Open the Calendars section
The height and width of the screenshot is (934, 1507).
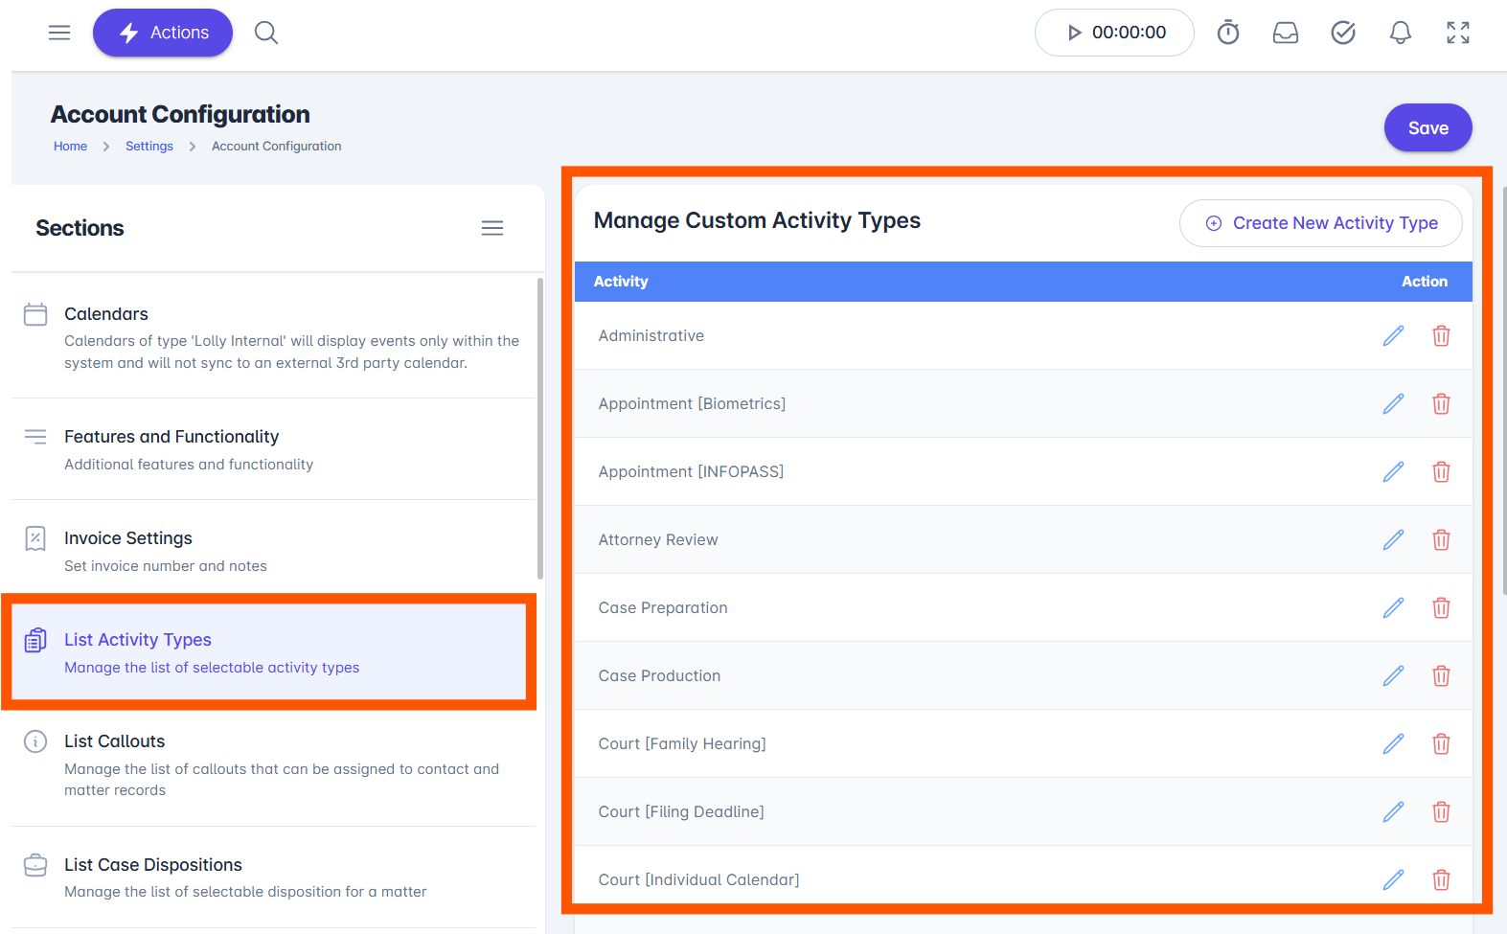(x=274, y=337)
